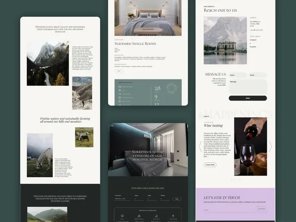Click the hiker on rocky slope photo
This screenshot has width=296, height=222.
tap(82, 93)
